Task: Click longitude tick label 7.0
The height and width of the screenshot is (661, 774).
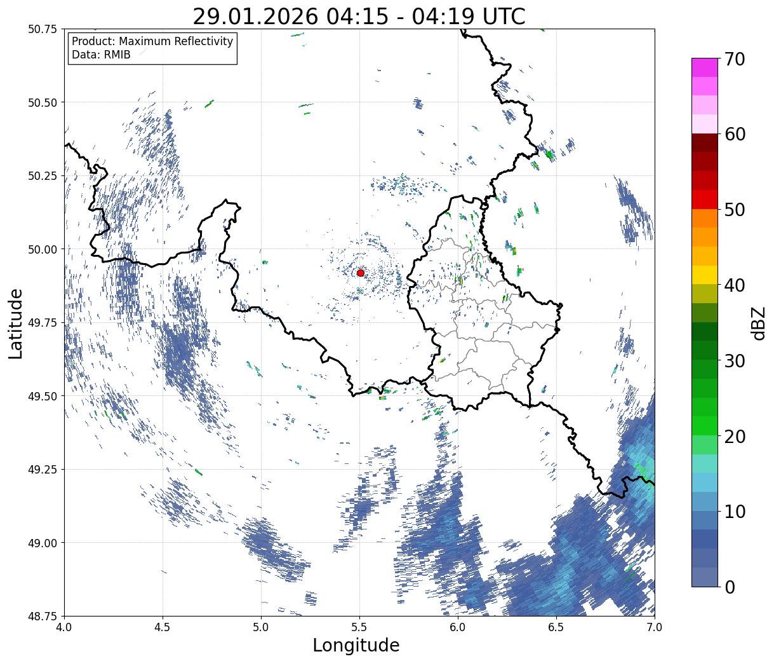Action: click(655, 627)
